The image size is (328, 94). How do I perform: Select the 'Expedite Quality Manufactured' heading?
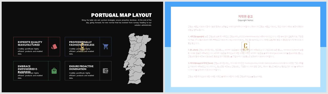click(x=30, y=44)
